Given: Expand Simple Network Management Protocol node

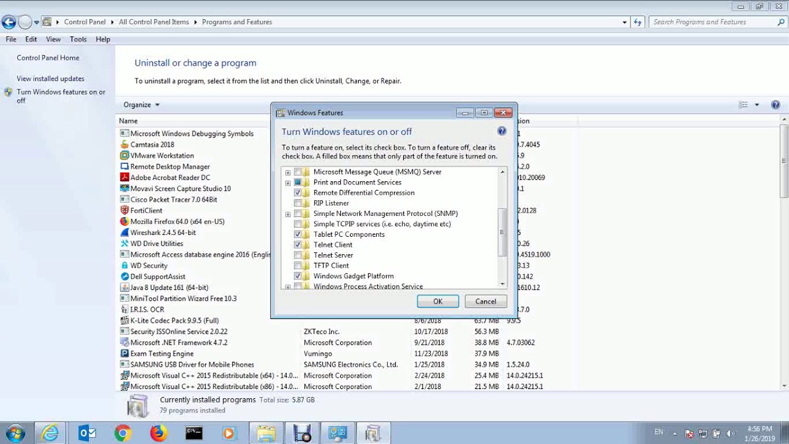Looking at the screenshot, I should tap(288, 214).
